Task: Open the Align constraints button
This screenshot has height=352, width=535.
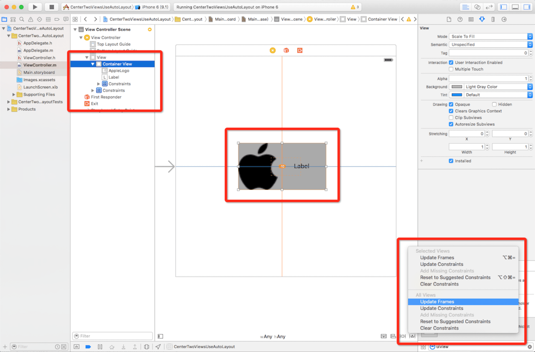Action: point(393,336)
